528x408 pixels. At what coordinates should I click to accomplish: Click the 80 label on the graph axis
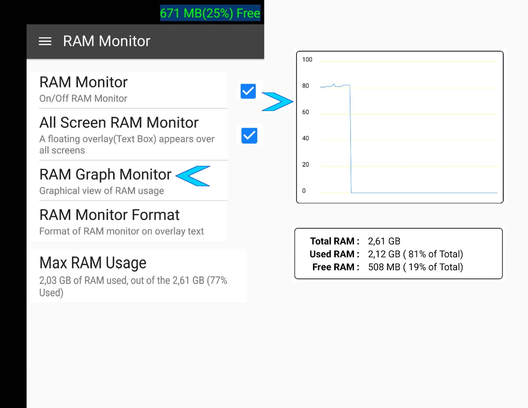[306, 86]
